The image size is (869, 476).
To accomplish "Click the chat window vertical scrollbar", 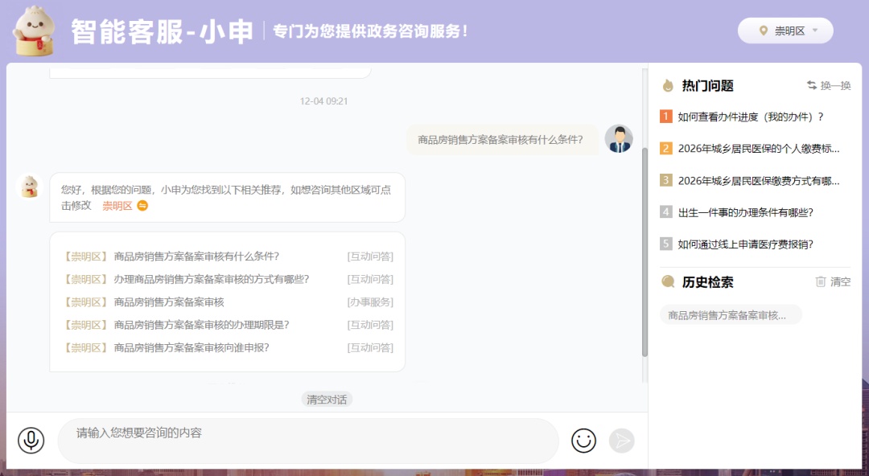I will (x=645, y=249).
